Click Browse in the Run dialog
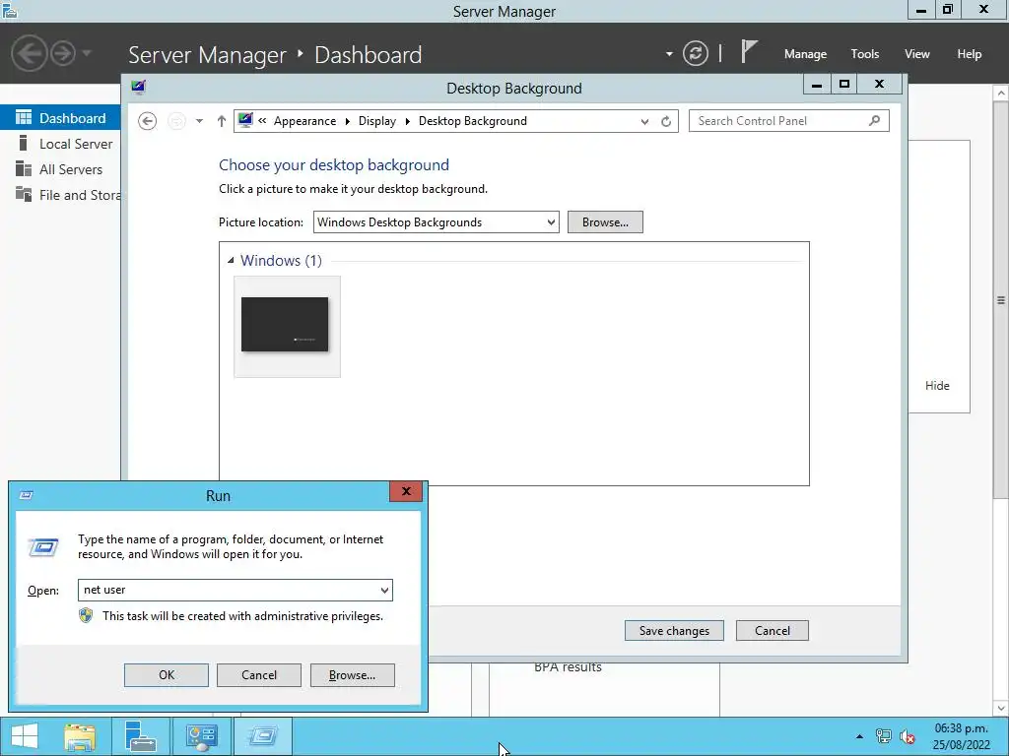 coord(352,675)
